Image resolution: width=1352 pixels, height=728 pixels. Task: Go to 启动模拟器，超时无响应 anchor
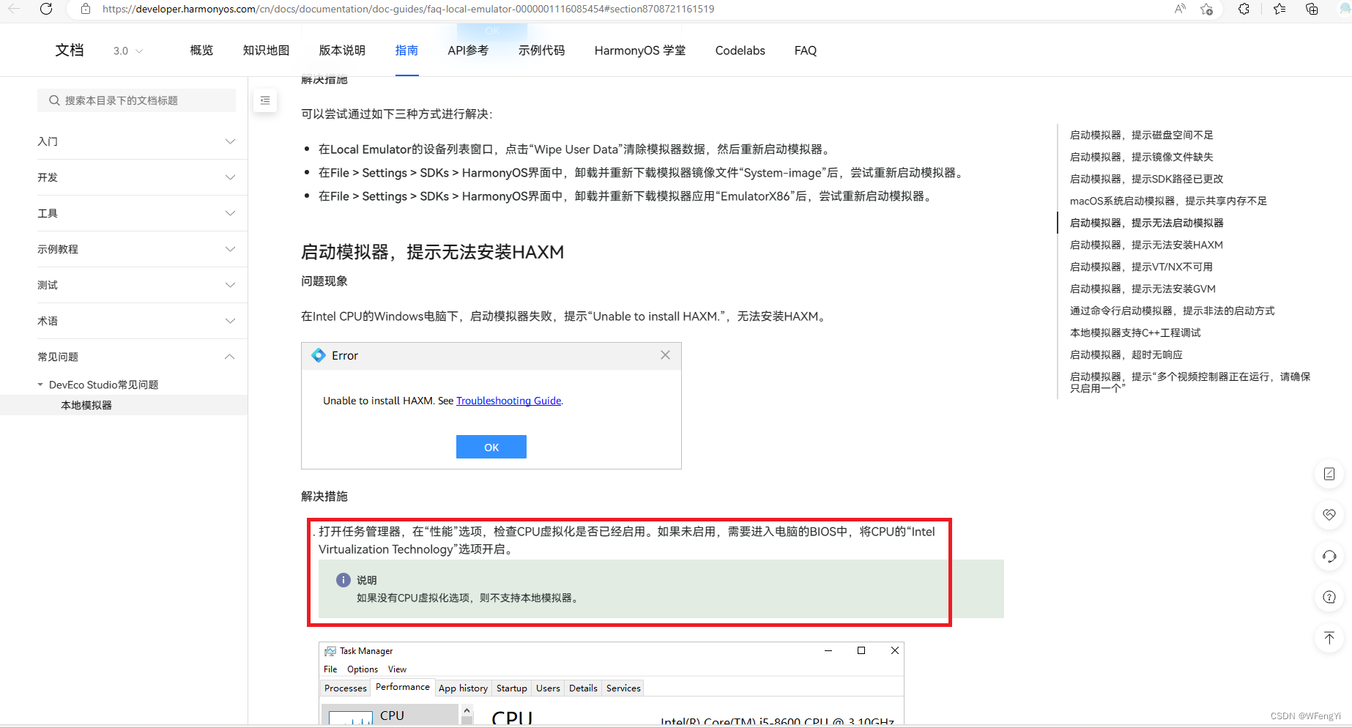click(x=1126, y=354)
